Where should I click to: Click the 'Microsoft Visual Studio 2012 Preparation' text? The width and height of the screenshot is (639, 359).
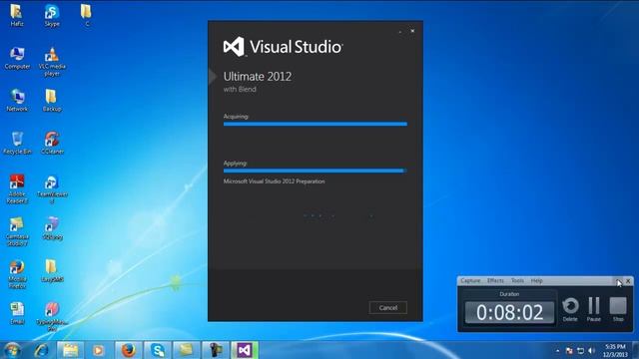[274, 181]
